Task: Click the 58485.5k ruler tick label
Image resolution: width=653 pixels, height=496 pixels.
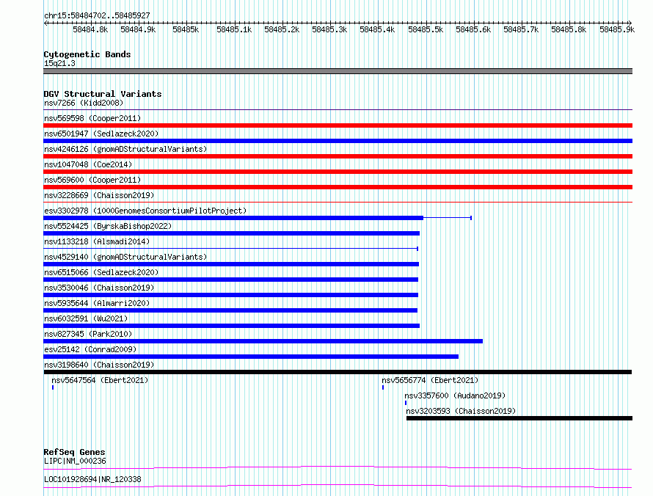Action: click(x=426, y=29)
